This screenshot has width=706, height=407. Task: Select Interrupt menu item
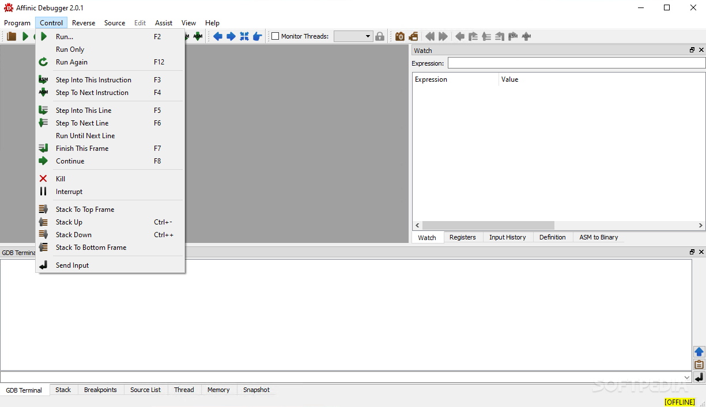click(x=110, y=192)
